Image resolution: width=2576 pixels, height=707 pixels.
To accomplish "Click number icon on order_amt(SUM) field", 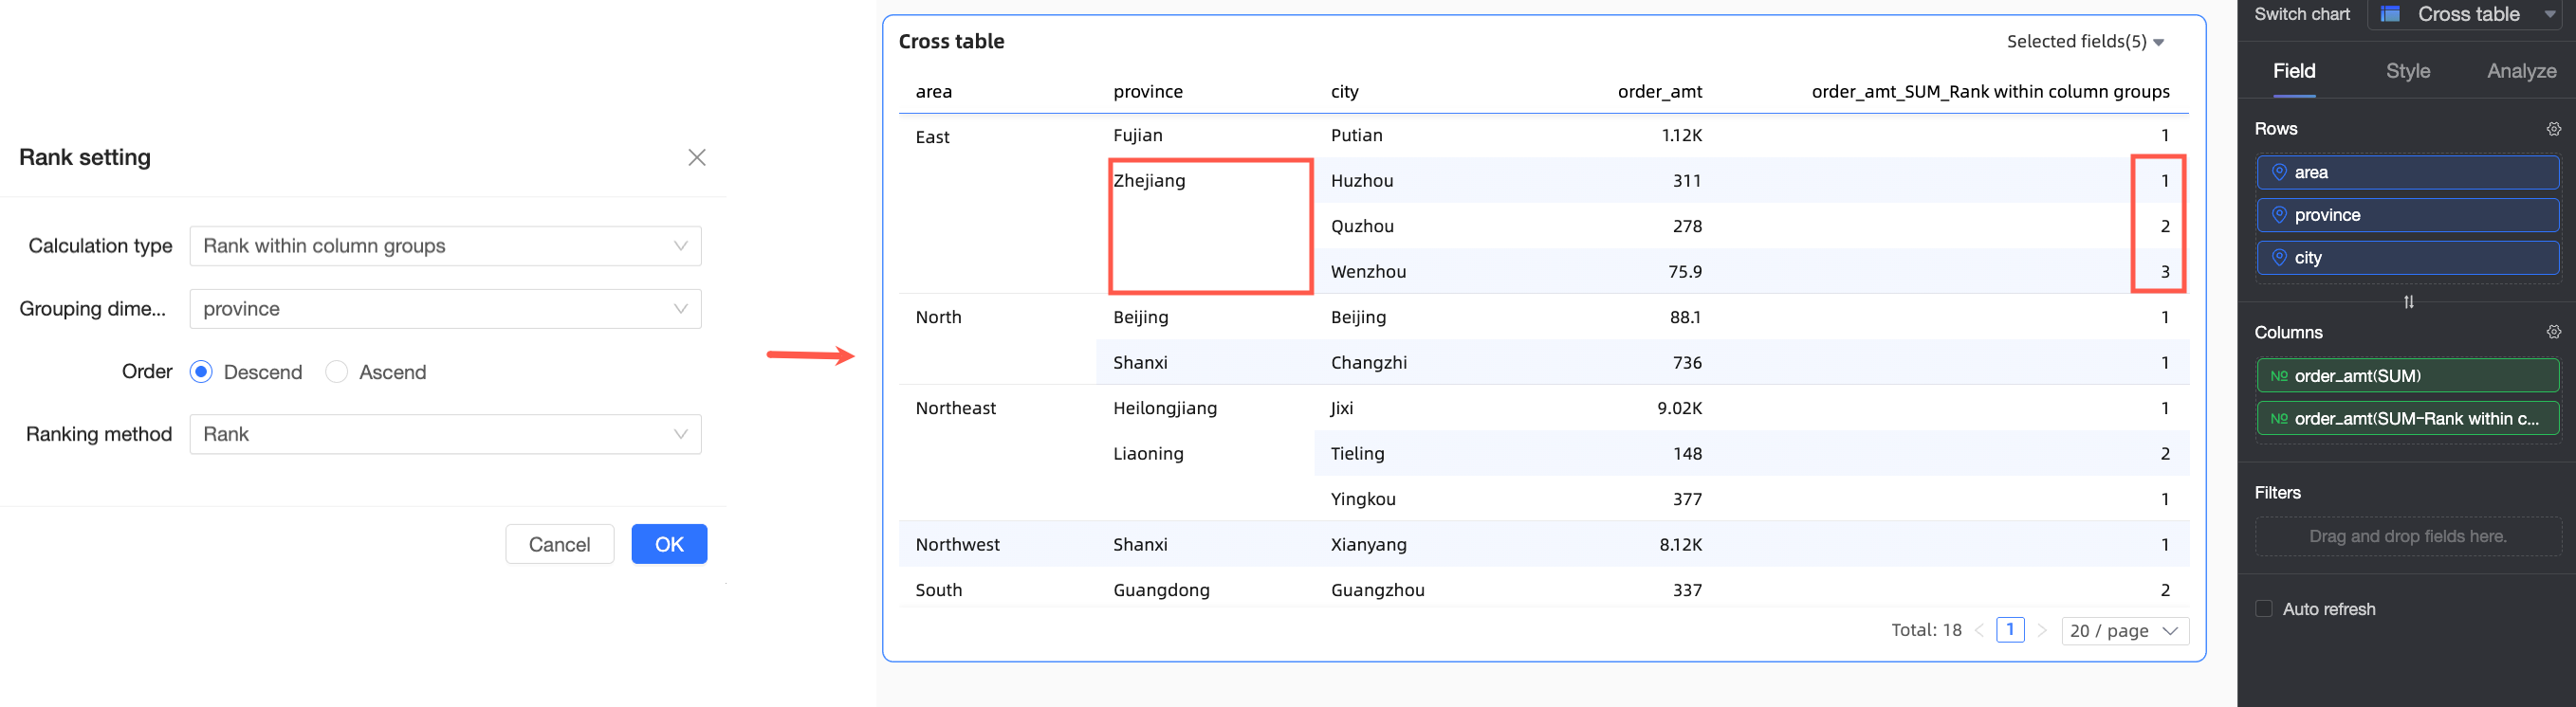I will 2279,376.
